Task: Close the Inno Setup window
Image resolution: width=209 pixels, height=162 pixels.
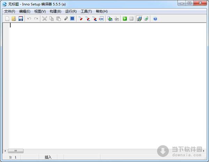Action: pyautogui.click(x=200, y=3)
